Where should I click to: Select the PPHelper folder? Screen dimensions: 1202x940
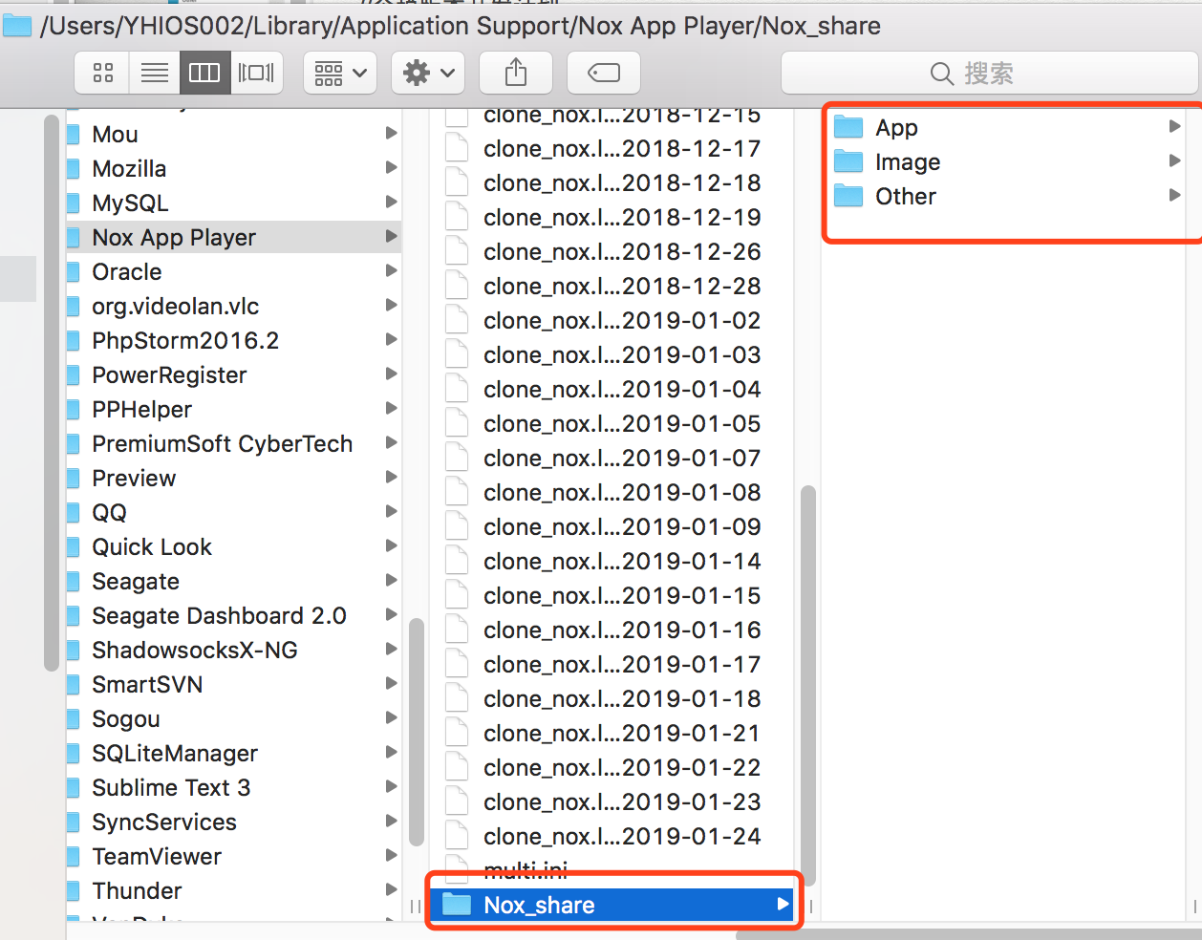tap(233, 409)
